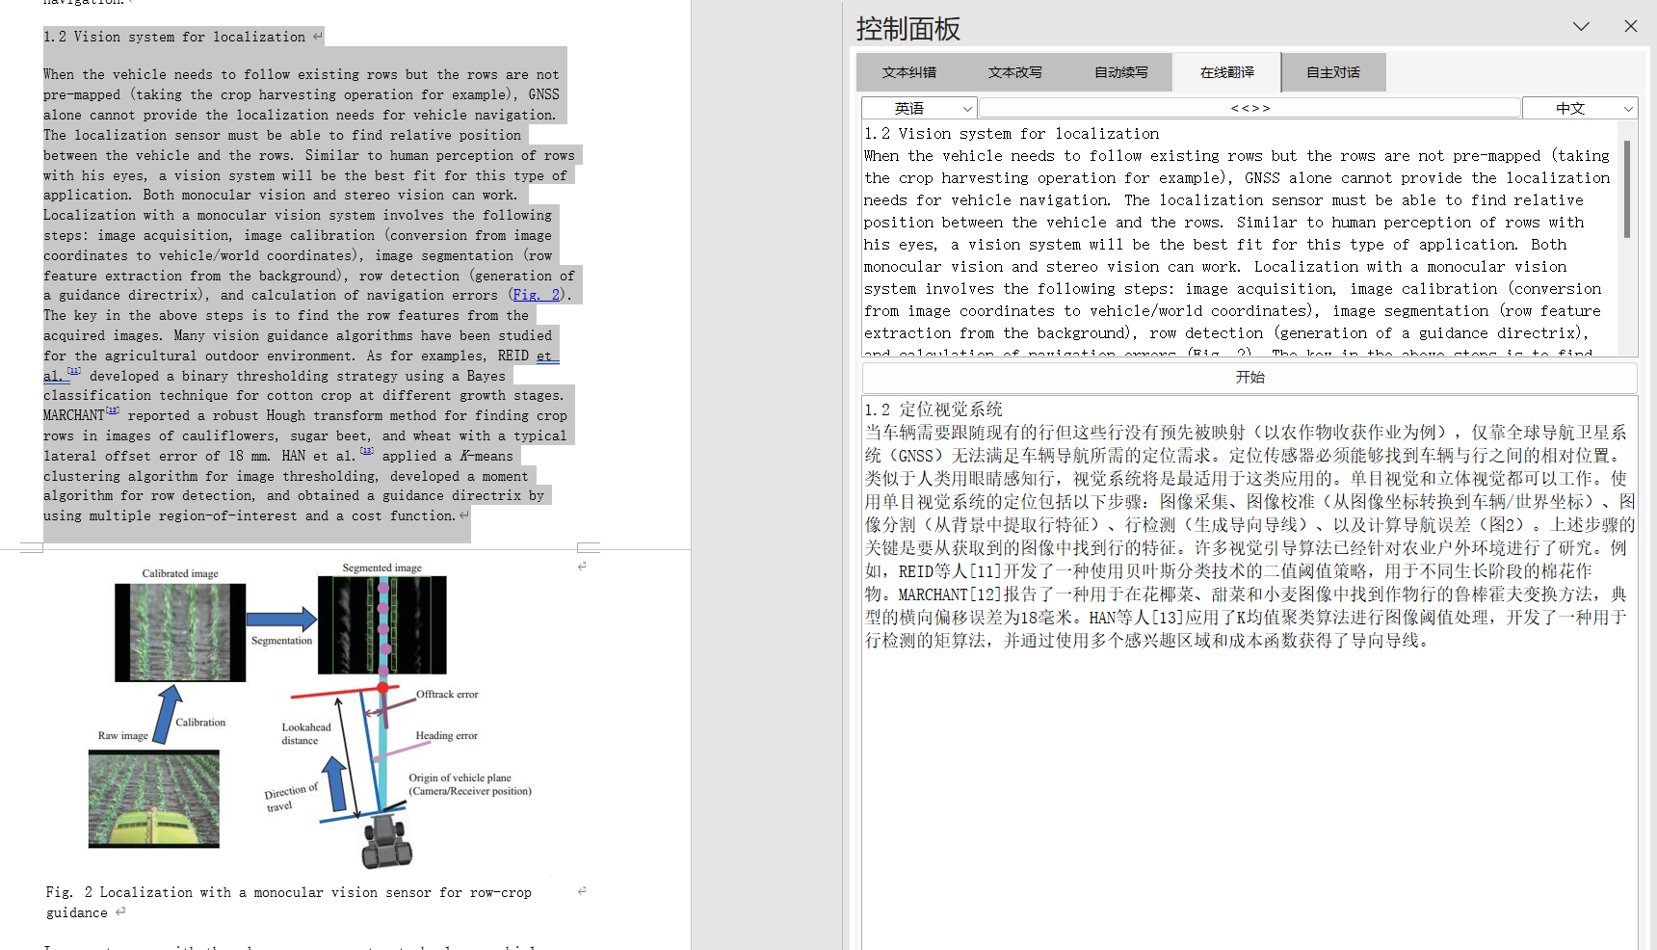Image resolution: width=1657 pixels, height=950 pixels.
Task: Switch to the 文本纠错 tab
Action: pyautogui.click(x=908, y=72)
